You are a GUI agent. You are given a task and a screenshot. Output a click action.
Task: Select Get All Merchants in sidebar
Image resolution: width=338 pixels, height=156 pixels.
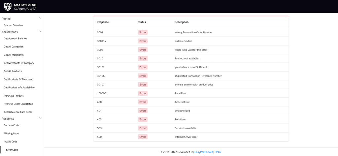14,55
